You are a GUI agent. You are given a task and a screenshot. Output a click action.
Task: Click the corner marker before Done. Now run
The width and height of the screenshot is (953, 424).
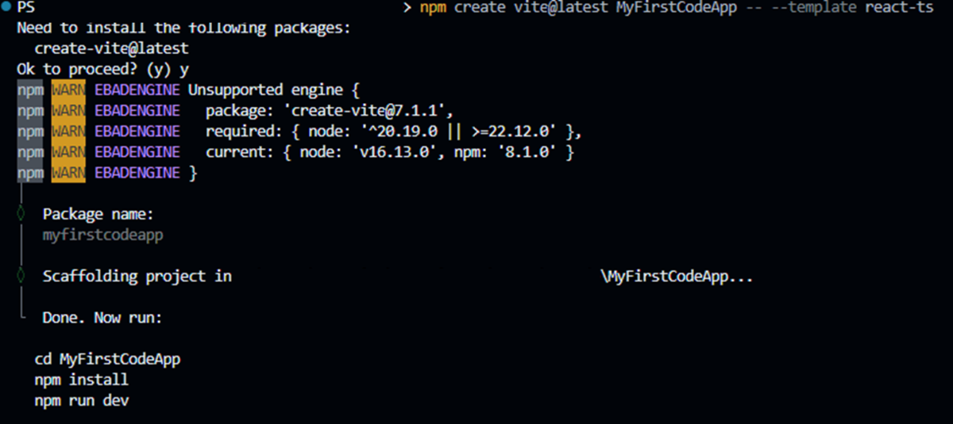click(21, 316)
